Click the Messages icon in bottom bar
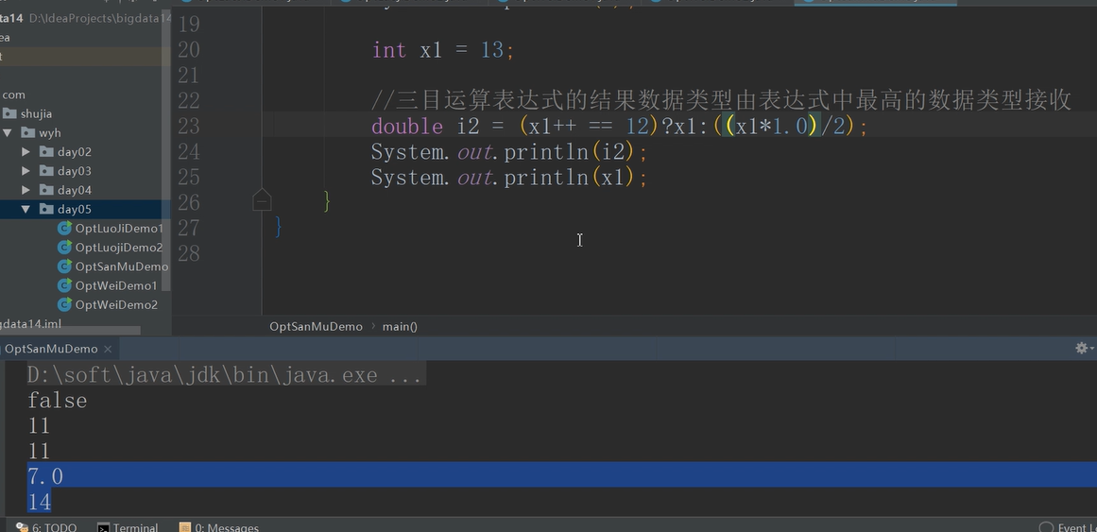Screen dimensions: 1097x532 click(184, 528)
